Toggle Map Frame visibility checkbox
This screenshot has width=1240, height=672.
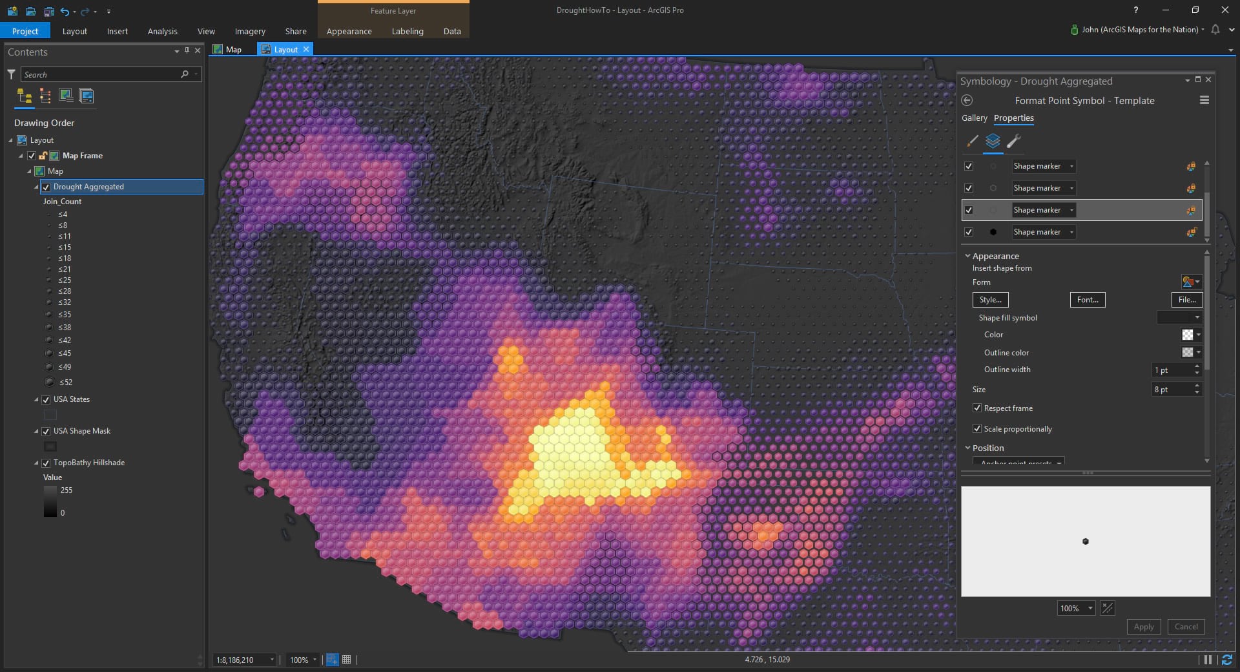coord(31,156)
